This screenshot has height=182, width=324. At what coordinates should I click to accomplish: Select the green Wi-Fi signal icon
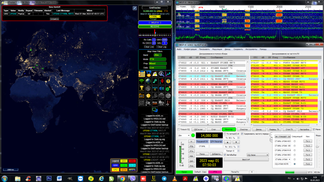(141, 81)
